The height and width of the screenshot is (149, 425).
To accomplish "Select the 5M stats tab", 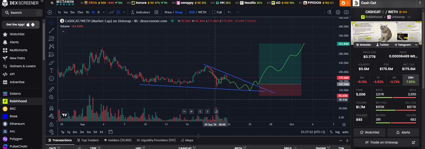I will tap(361, 80).
